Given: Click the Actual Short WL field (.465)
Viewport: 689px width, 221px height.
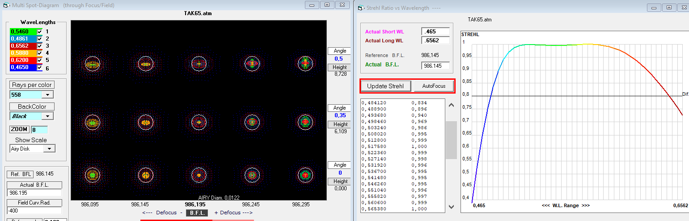Looking at the screenshot, I should (435, 32).
